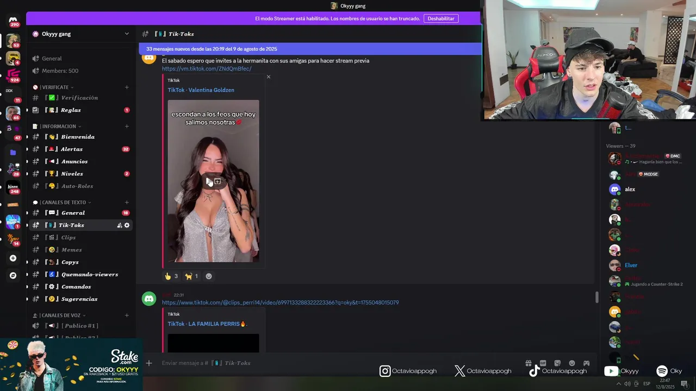Open vm.tiktok.com link in first message
Viewport: 696px width, 391px height.
[207, 68]
